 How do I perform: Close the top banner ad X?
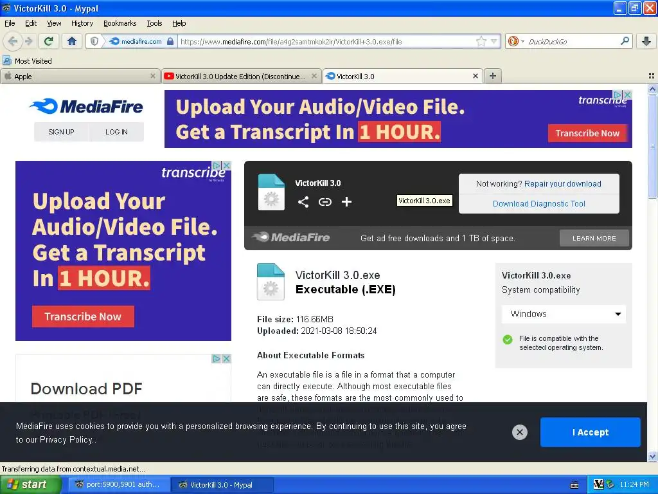tap(627, 95)
